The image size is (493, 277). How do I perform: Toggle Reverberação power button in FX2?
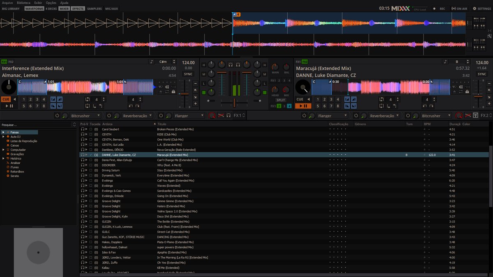(x=356, y=116)
